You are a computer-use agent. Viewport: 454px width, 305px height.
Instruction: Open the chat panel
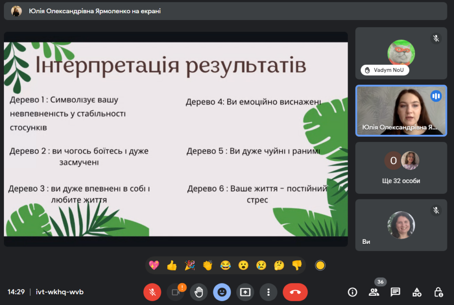click(395, 292)
